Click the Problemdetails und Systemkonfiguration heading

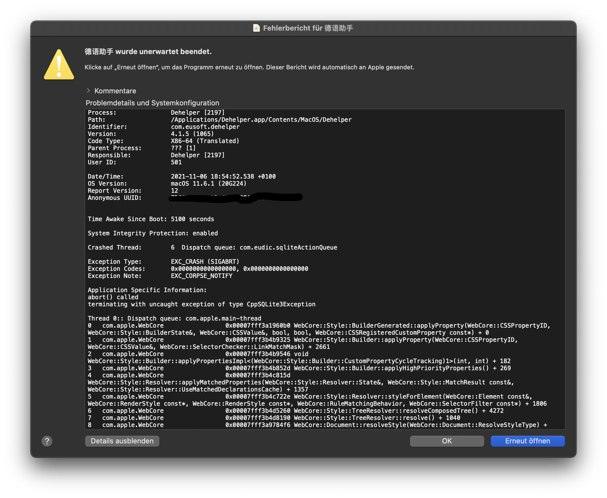pos(152,103)
